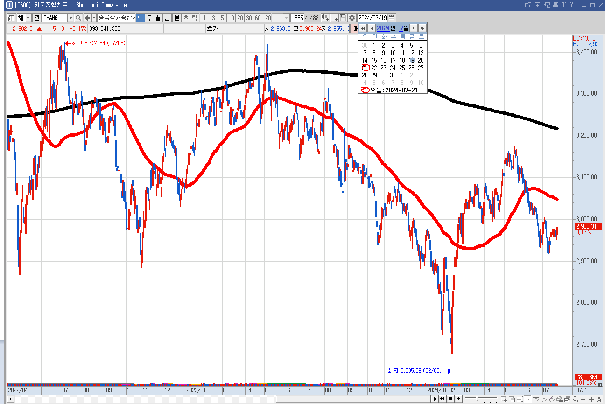Click the magnifier search icon beside SHANG
This screenshot has height=404, width=605.
(x=78, y=18)
